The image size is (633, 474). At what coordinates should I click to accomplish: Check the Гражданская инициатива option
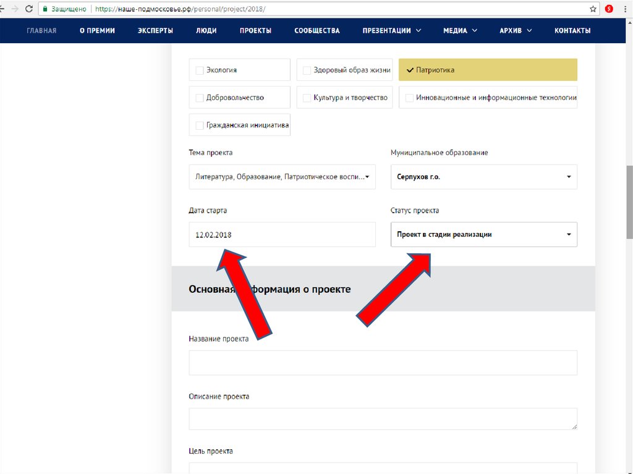pyautogui.click(x=200, y=125)
